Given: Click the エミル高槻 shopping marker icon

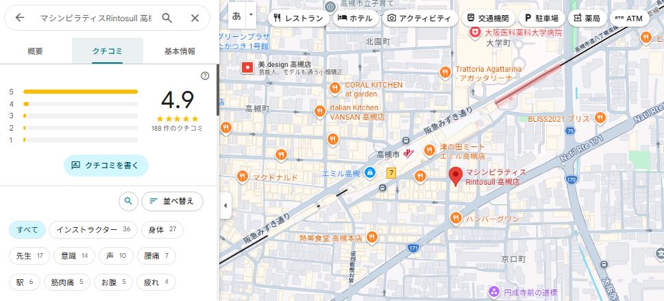Looking at the screenshot, I should click(370, 172).
